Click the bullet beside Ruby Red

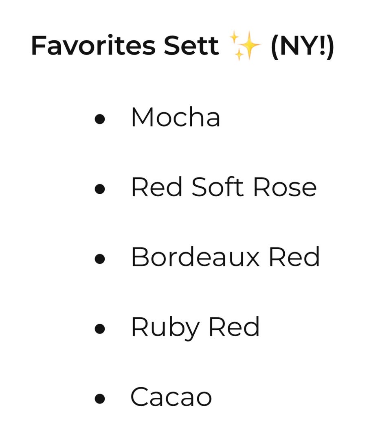[x=100, y=329]
